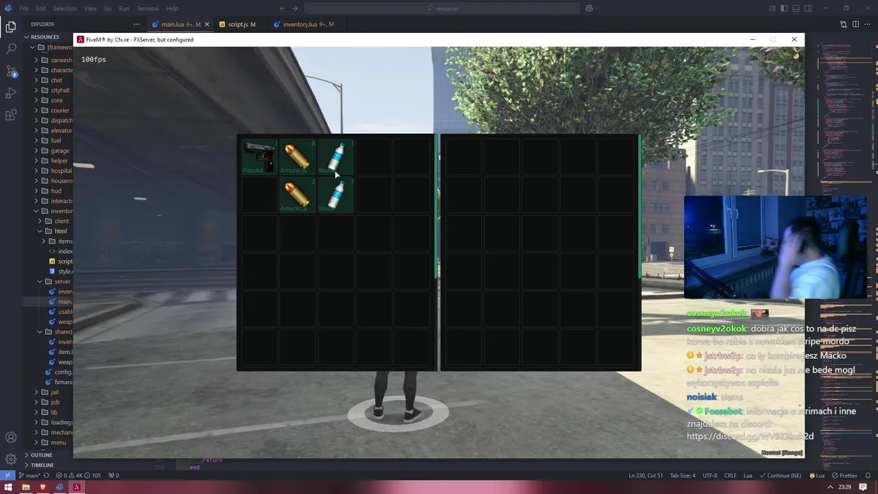Select the second-row ammunition item
This screenshot has height=494, width=878.
296,196
